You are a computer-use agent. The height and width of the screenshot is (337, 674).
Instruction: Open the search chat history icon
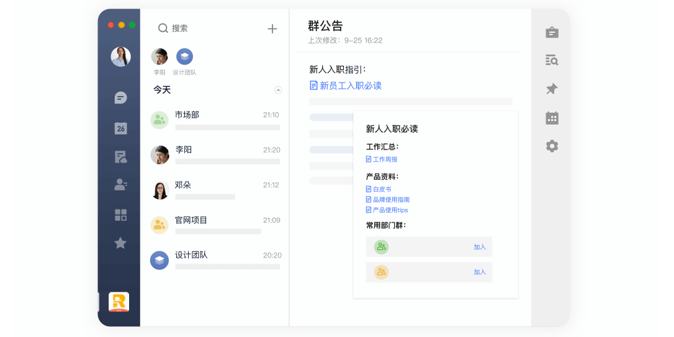tap(552, 61)
